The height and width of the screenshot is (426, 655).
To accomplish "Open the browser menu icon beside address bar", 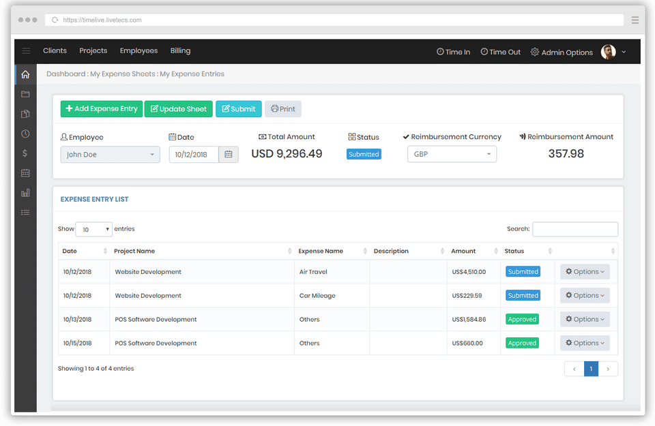I will point(635,20).
